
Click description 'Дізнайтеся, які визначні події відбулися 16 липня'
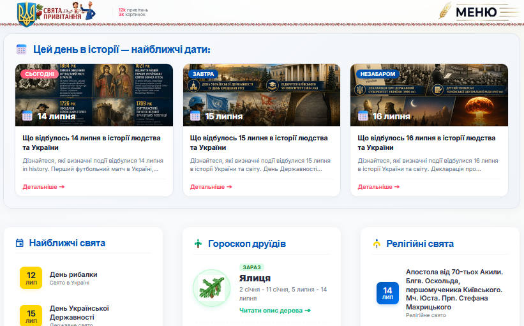tap(428, 165)
